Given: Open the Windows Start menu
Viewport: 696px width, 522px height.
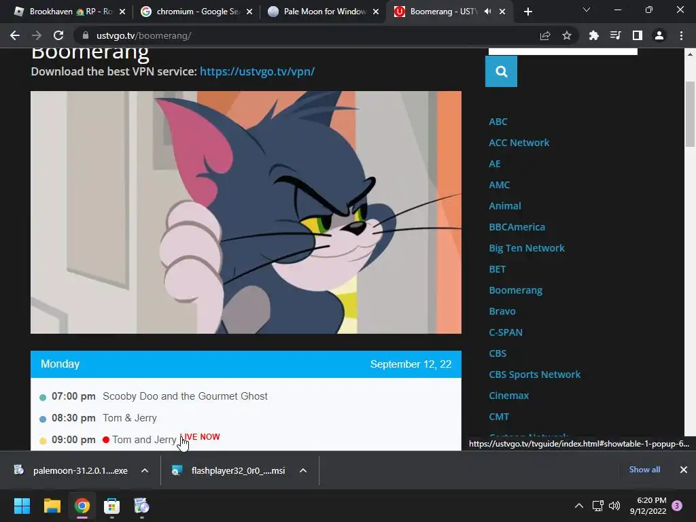Looking at the screenshot, I should tap(22, 506).
